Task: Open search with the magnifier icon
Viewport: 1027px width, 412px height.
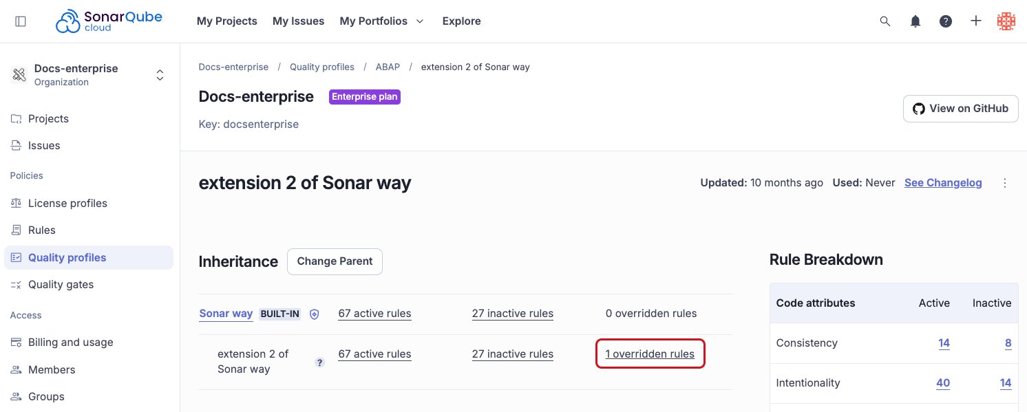Action: 885,21
